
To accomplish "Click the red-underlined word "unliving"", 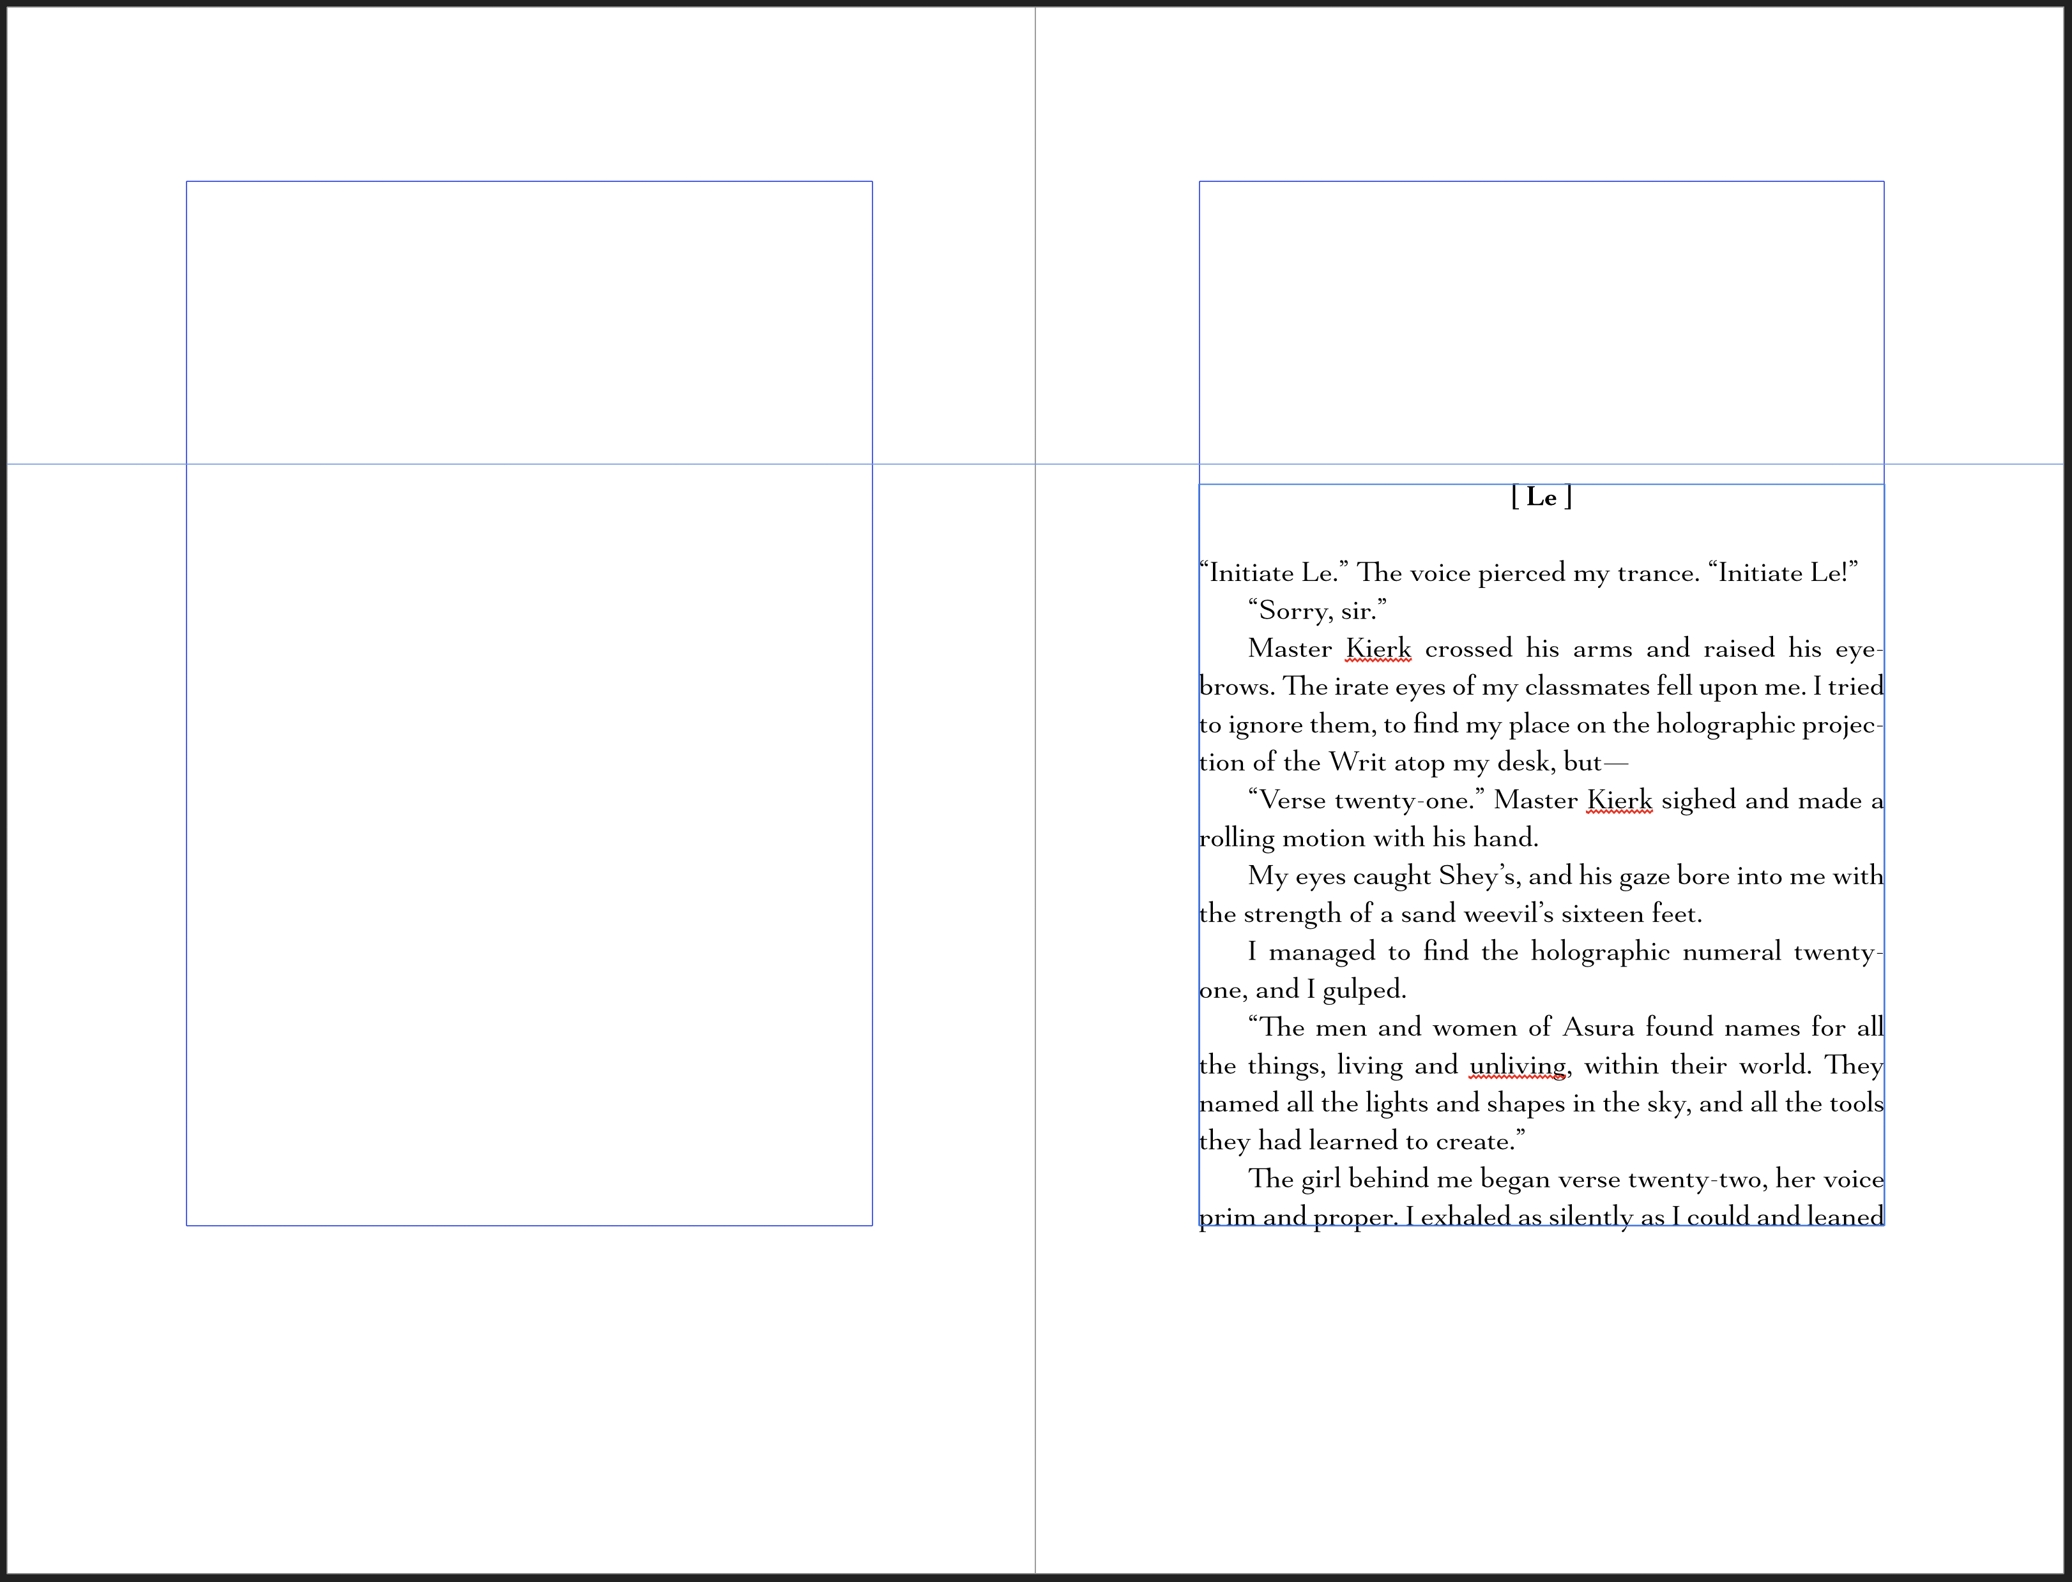I will [x=1518, y=1066].
